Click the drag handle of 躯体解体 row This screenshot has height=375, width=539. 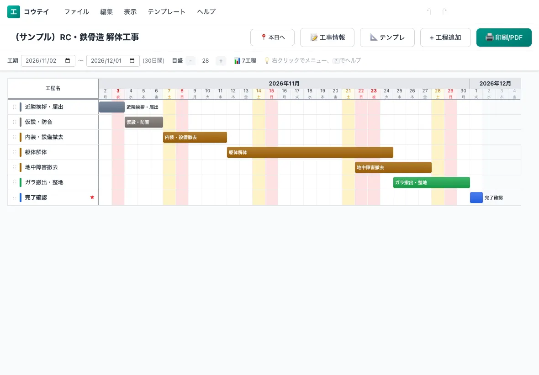(x=15, y=152)
